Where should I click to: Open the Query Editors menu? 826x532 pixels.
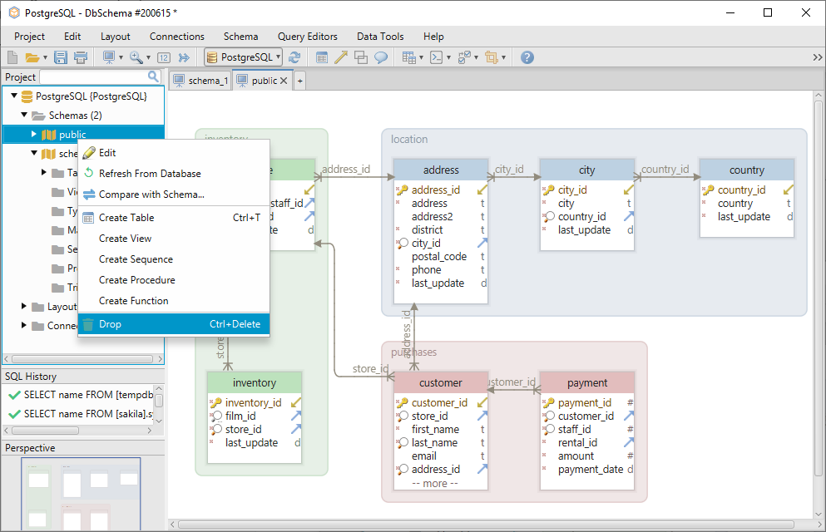(x=307, y=37)
